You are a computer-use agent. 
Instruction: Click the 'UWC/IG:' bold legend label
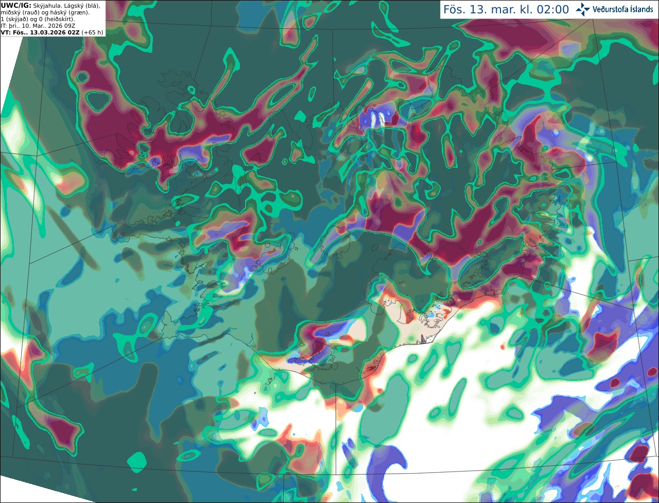coord(16,6)
